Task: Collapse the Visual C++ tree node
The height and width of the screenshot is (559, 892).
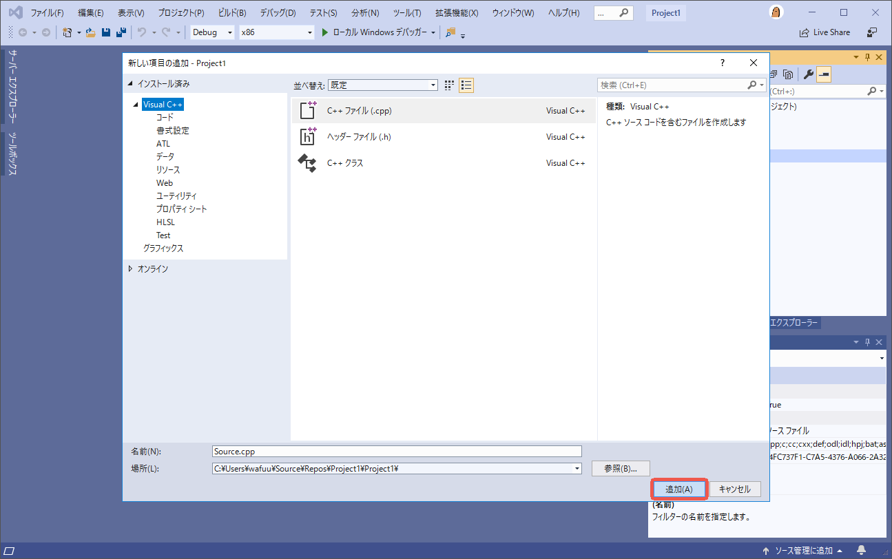Action: 136,105
